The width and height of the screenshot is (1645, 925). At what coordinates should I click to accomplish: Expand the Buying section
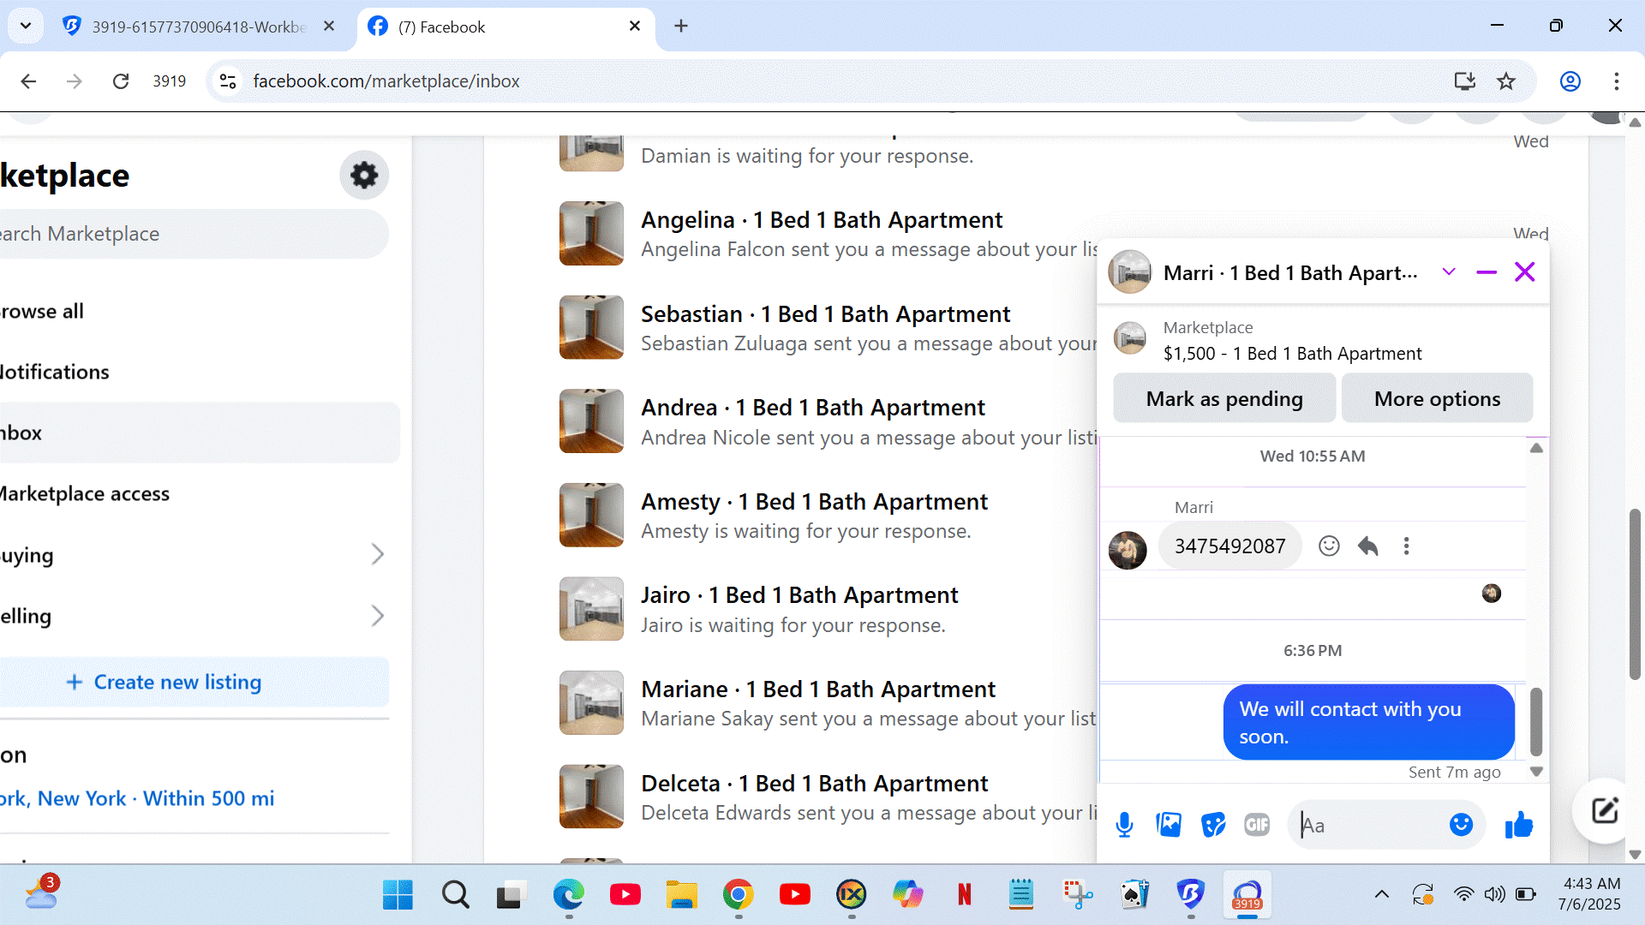point(377,555)
